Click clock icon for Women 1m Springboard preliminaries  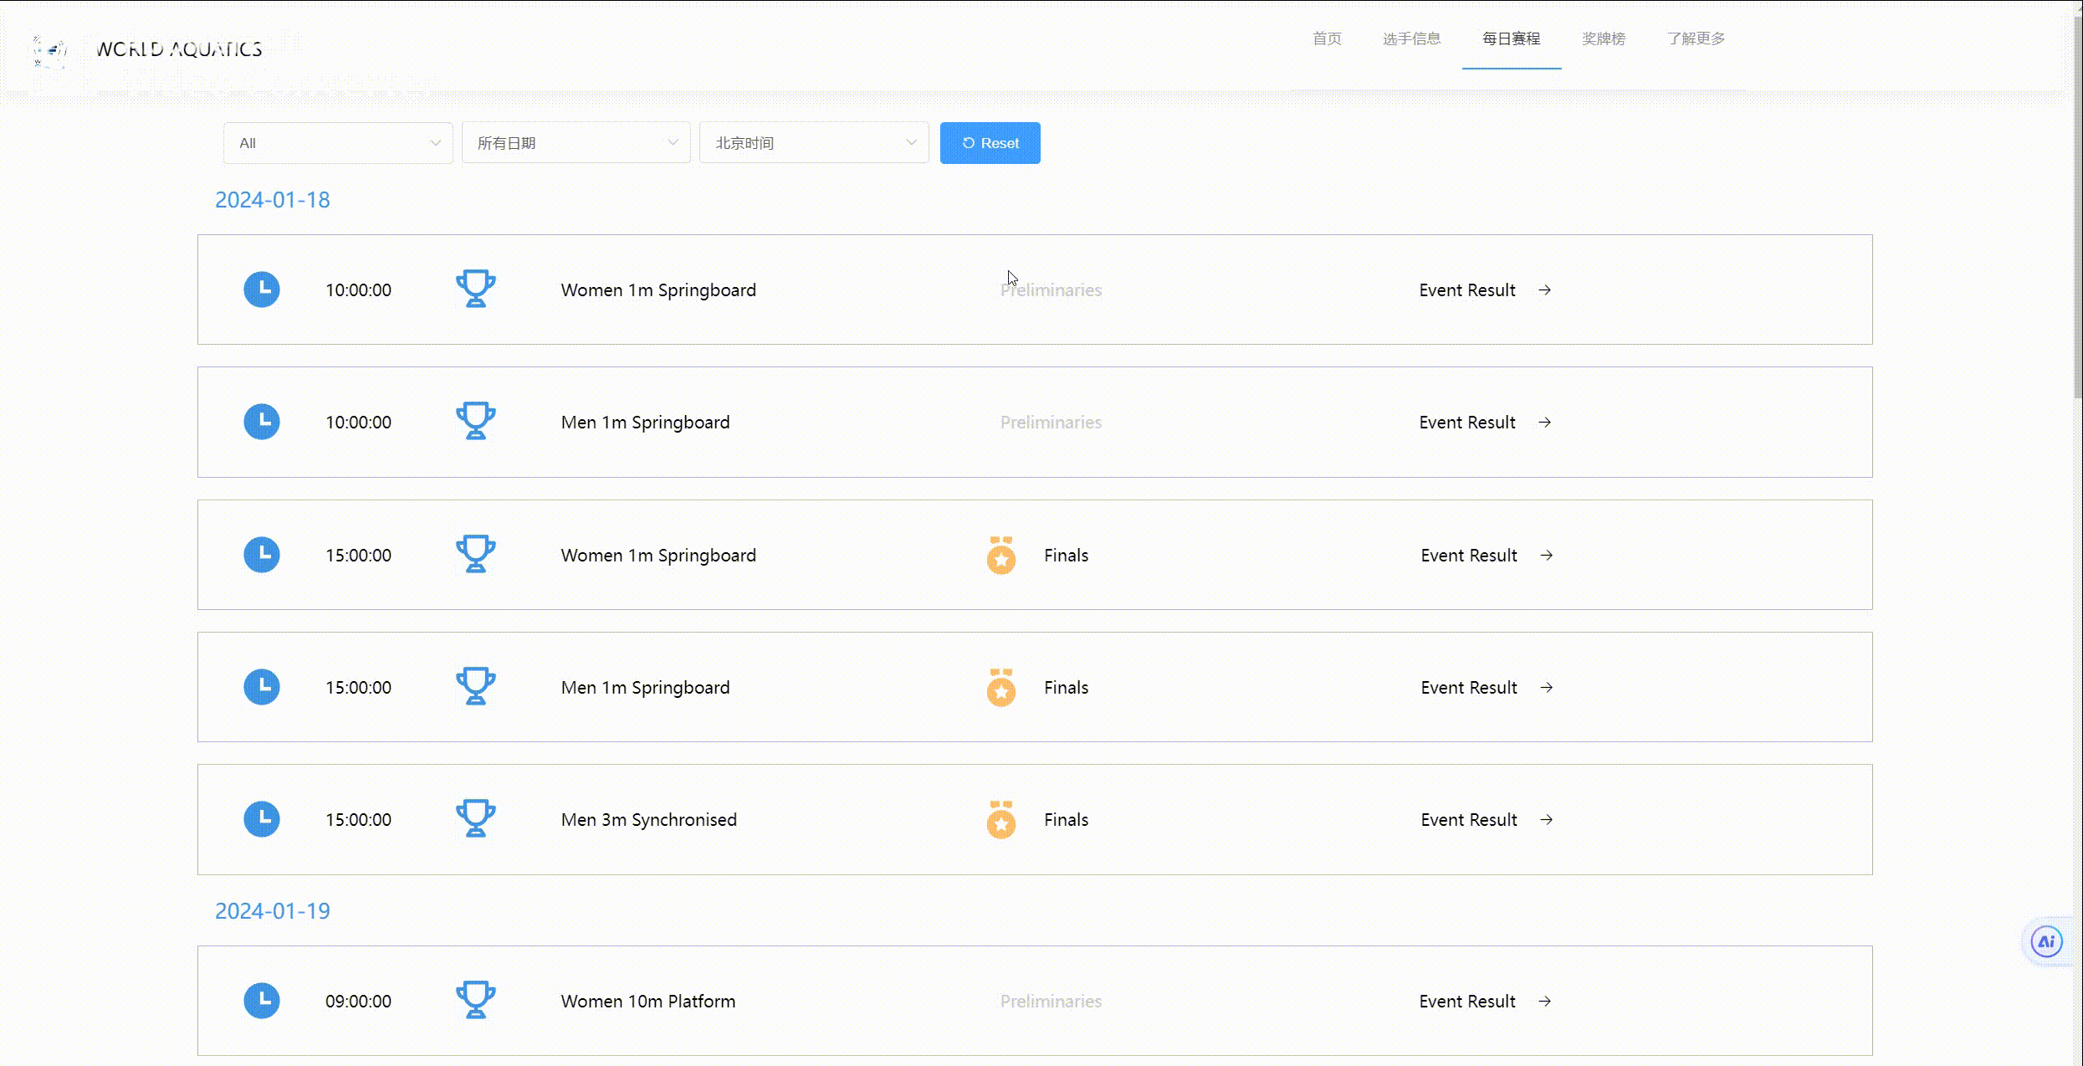[262, 290]
